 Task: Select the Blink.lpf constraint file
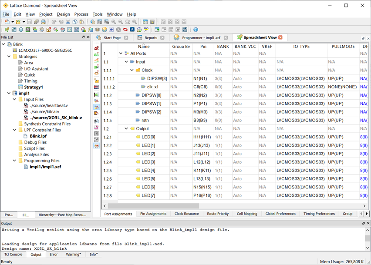coord(38,136)
